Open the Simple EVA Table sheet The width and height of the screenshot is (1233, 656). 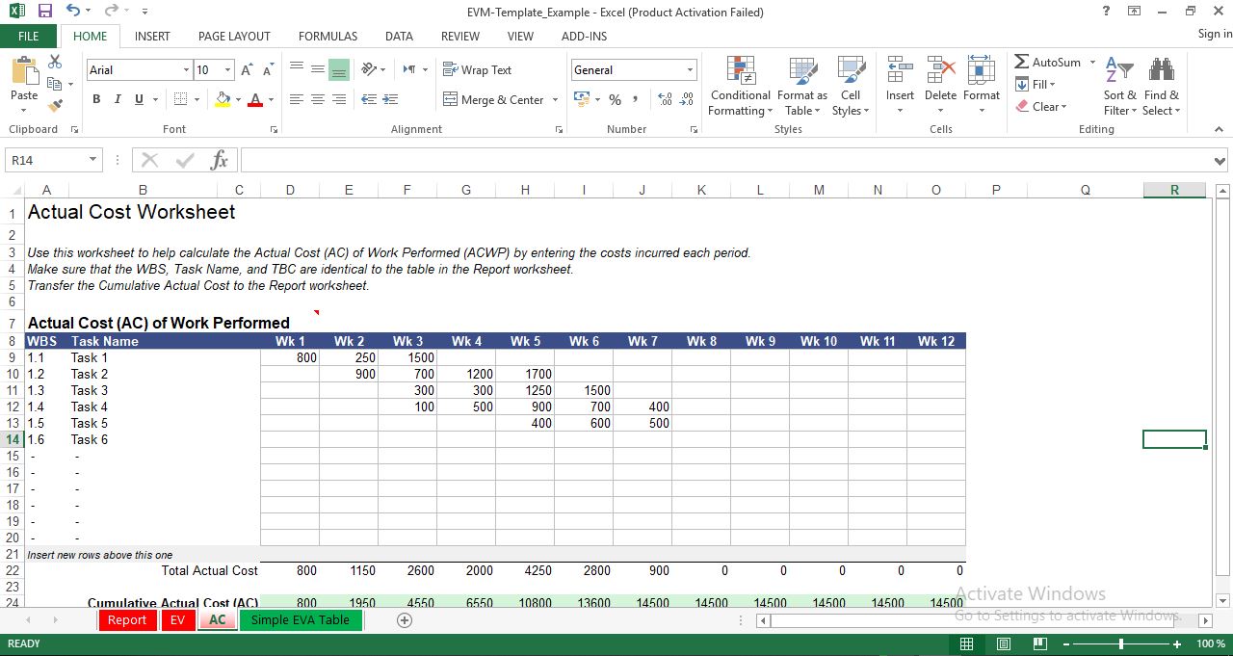point(302,620)
